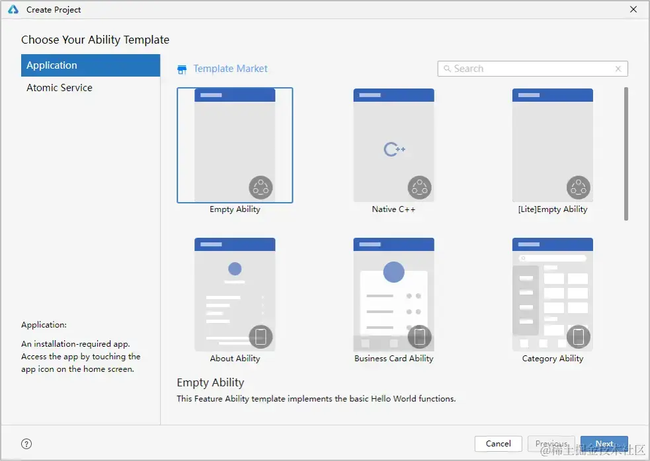Click the 'Create Project' title text
650x461 pixels.
click(x=54, y=9)
